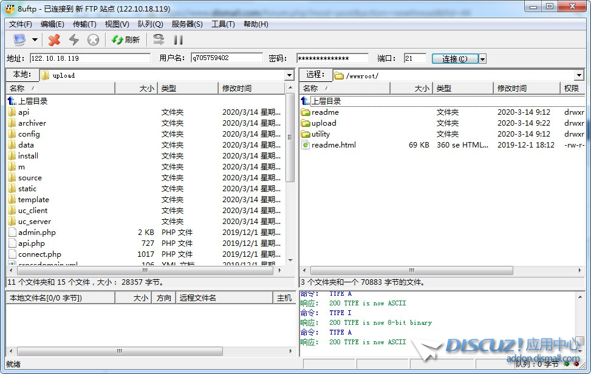
Task: Click the process transfer queue icon
Action: [159, 40]
